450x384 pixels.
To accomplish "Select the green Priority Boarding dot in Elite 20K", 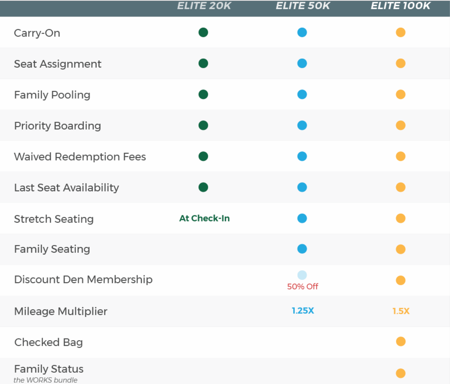I will [x=203, y=125].
